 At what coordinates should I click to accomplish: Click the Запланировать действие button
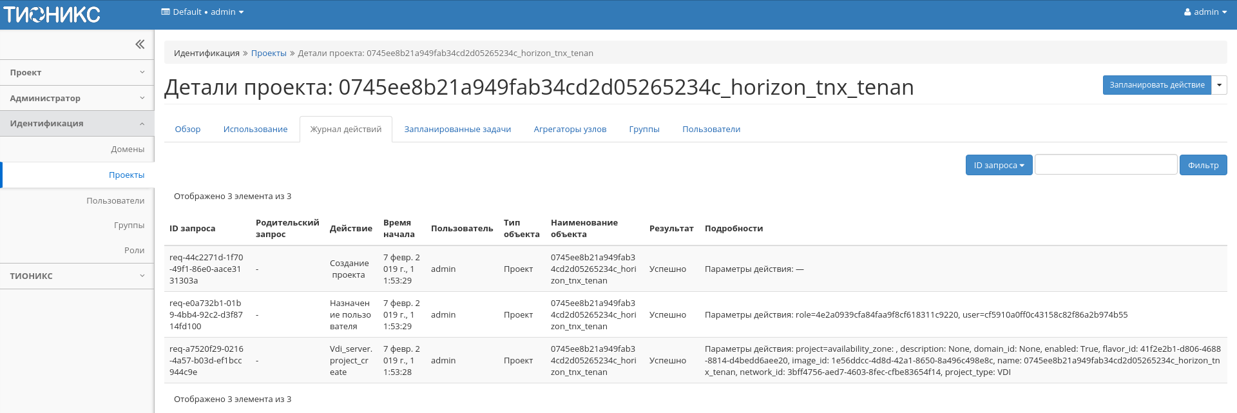click(x=1156, y=85)
